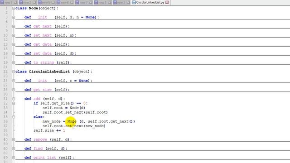Screen dimensions: 290x163
Task: Expand CircularLinkedList __init__ fold on line 24
Action: pos(14,81)
